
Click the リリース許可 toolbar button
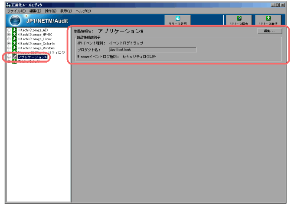click(178, 20)
